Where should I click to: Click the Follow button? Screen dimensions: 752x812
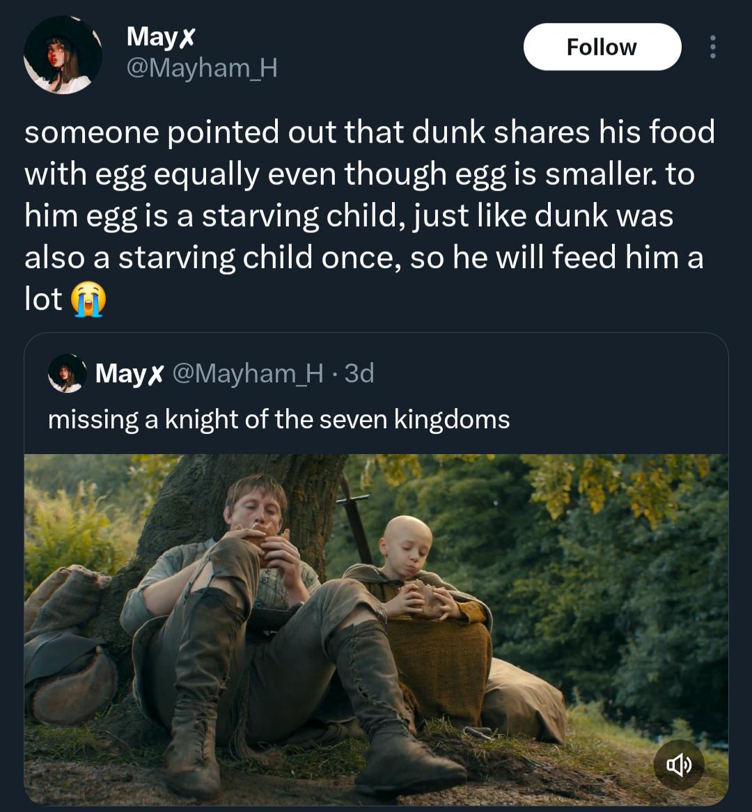602,47
